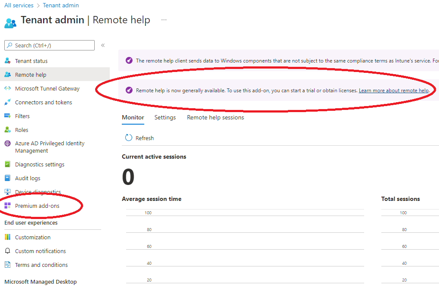Click the Tenant status sidebar icon

[8, 60]
